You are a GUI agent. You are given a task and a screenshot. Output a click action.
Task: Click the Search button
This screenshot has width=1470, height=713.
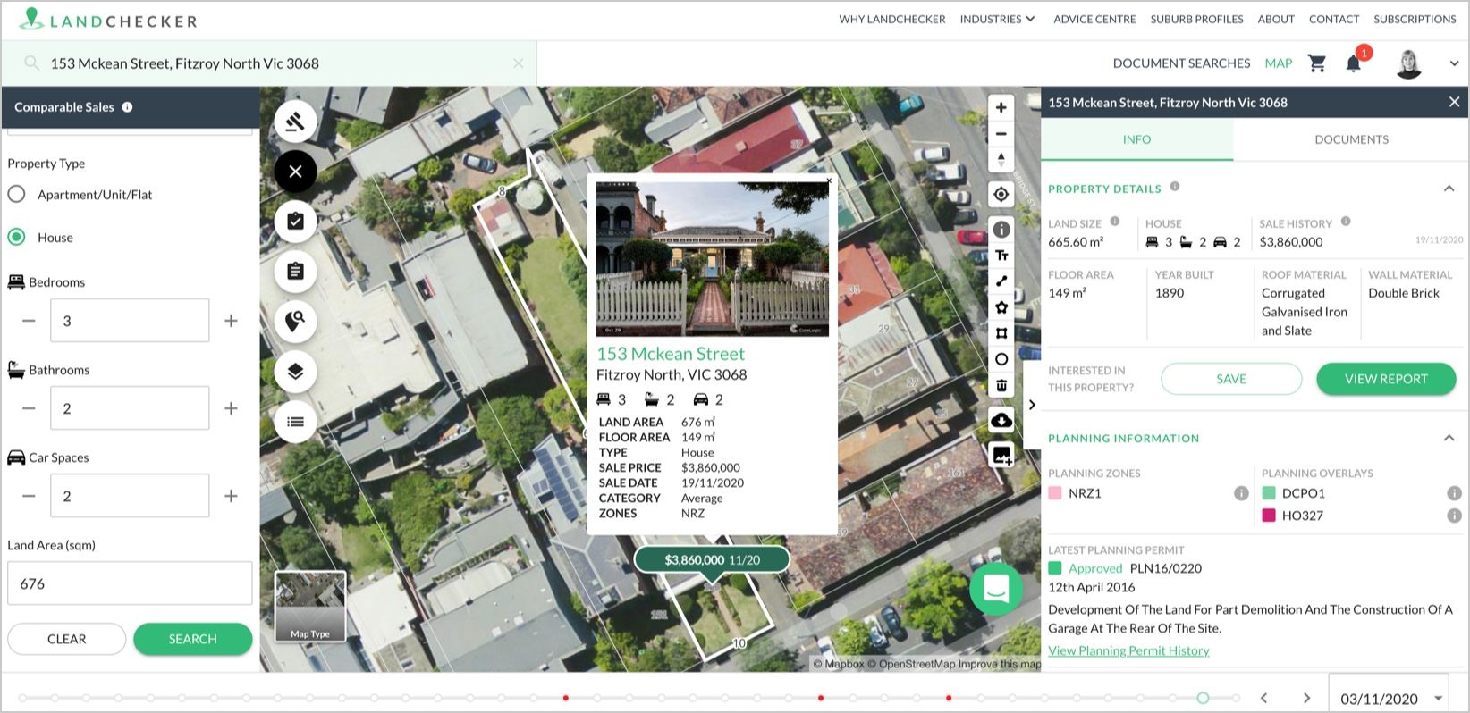[x=193, y=639]
